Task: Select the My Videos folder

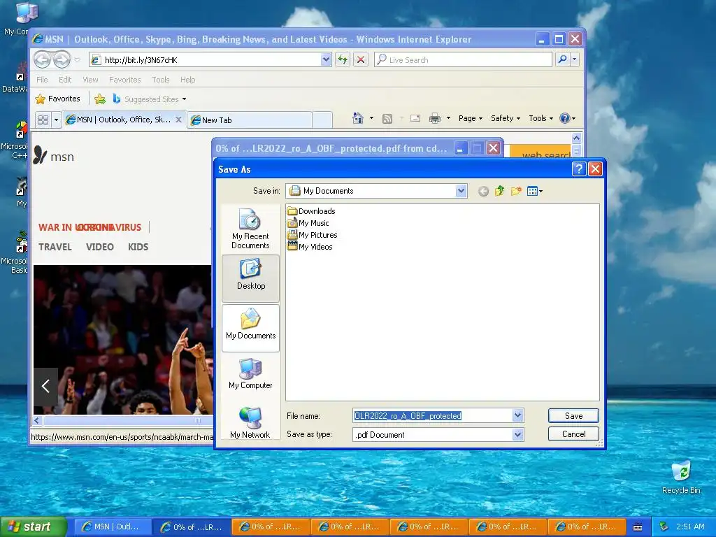Action: tap(310, 247)
